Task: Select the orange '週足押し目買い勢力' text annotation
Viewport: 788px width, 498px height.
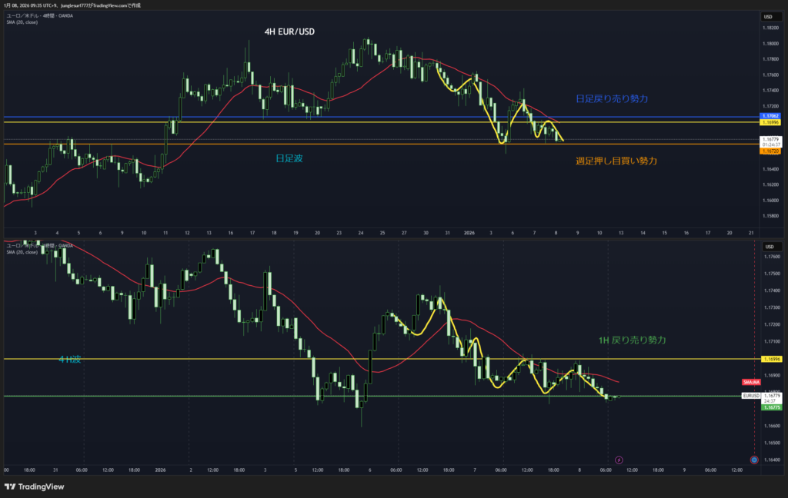Action: [616, 161]
